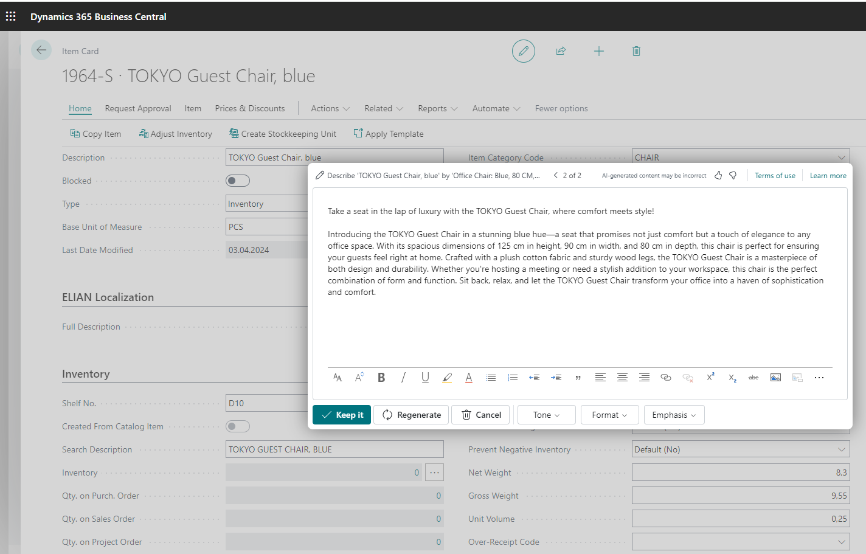The image size is (866, 554).
Task: Apply the highlight color tool
Action: tap(447, 378)
